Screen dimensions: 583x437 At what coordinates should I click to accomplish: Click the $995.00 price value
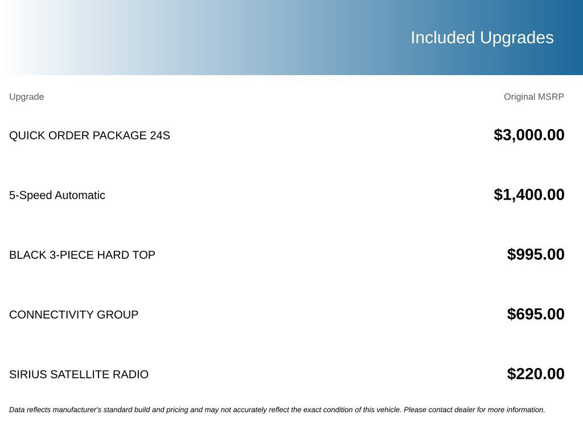[535, 254]
